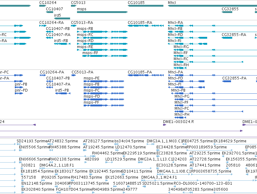Click protein msps-PF label
Image resolution: width=257 pixels, height=194 pixels.
pos(92,103)
